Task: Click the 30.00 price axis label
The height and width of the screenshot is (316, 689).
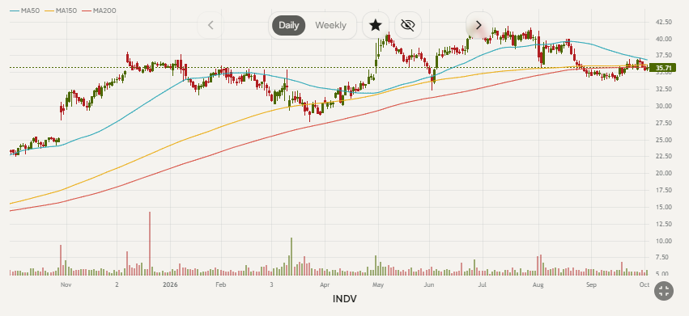Action: [x=663, y=106]
